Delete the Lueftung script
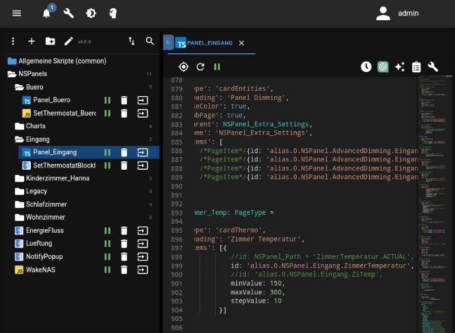Viewport: 455px width, 333px height. point(124,243)
